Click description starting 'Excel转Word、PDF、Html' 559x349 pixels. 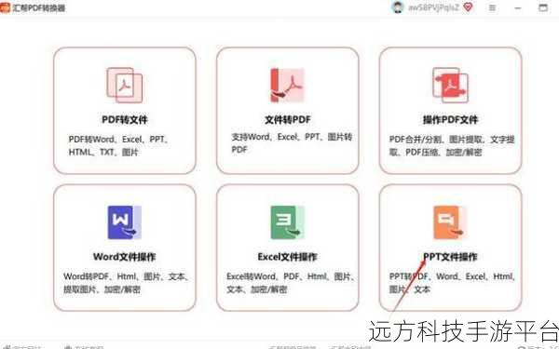290,283
